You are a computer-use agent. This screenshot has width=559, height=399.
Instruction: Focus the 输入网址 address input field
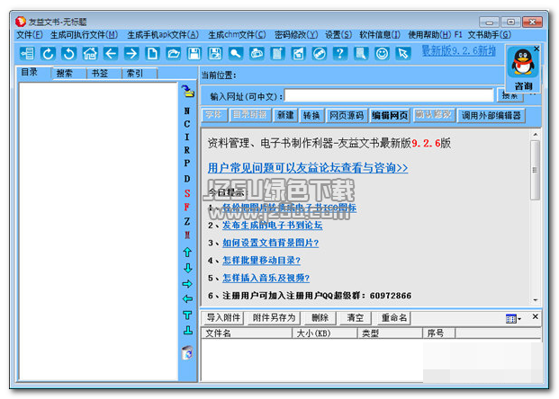389,96
